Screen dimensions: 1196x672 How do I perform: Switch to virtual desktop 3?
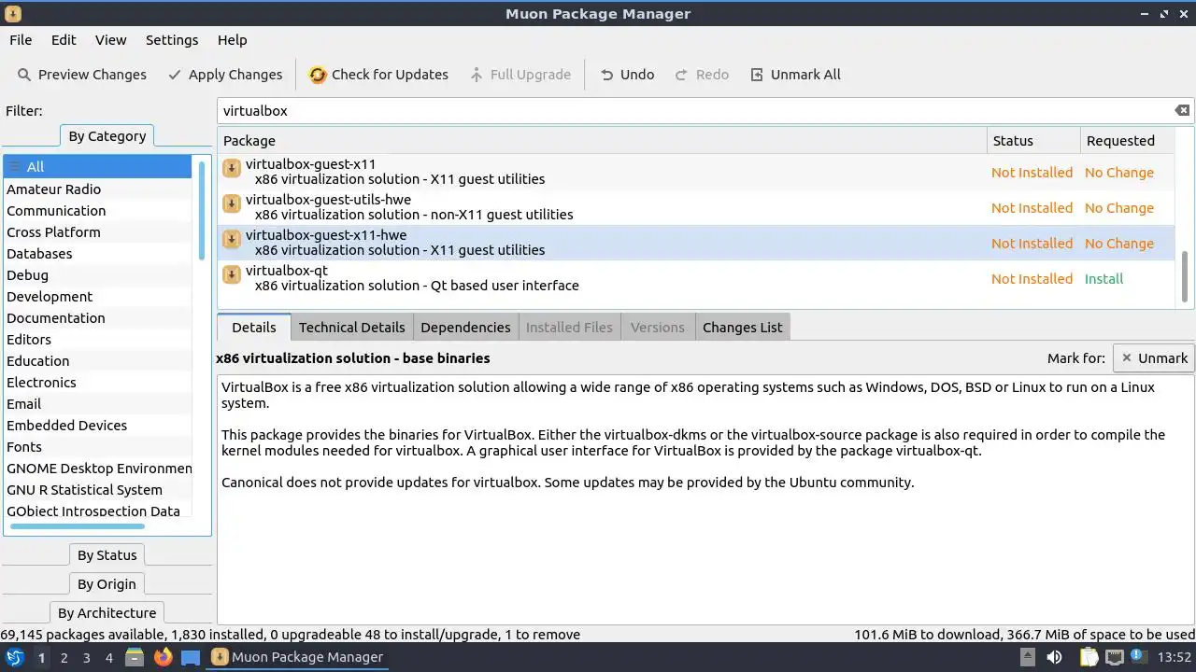(86, 658)
